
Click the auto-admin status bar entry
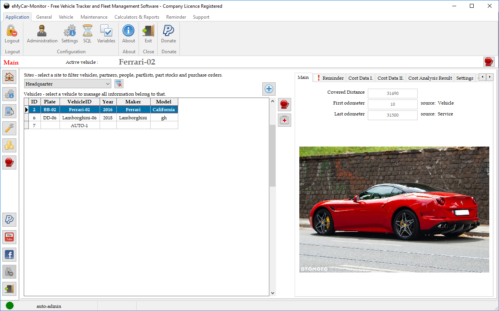[x=49, y=306]
